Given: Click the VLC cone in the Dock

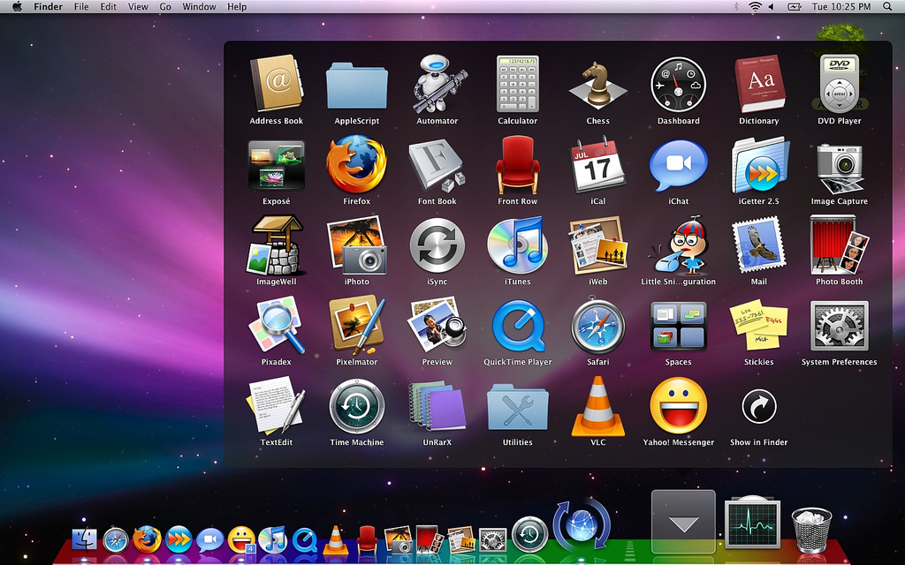Looking at the screenshot, I should (x=335, y=540).
